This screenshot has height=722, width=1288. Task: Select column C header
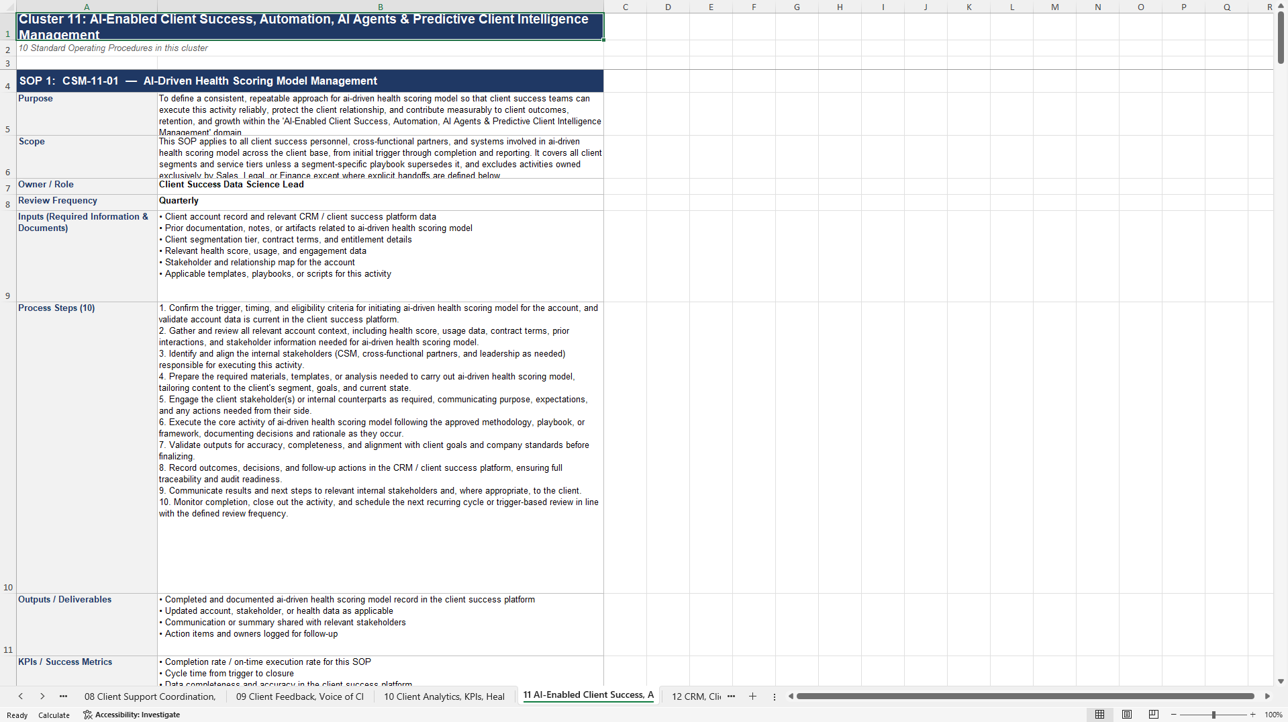pyautogui.click(x=625, y=7)
